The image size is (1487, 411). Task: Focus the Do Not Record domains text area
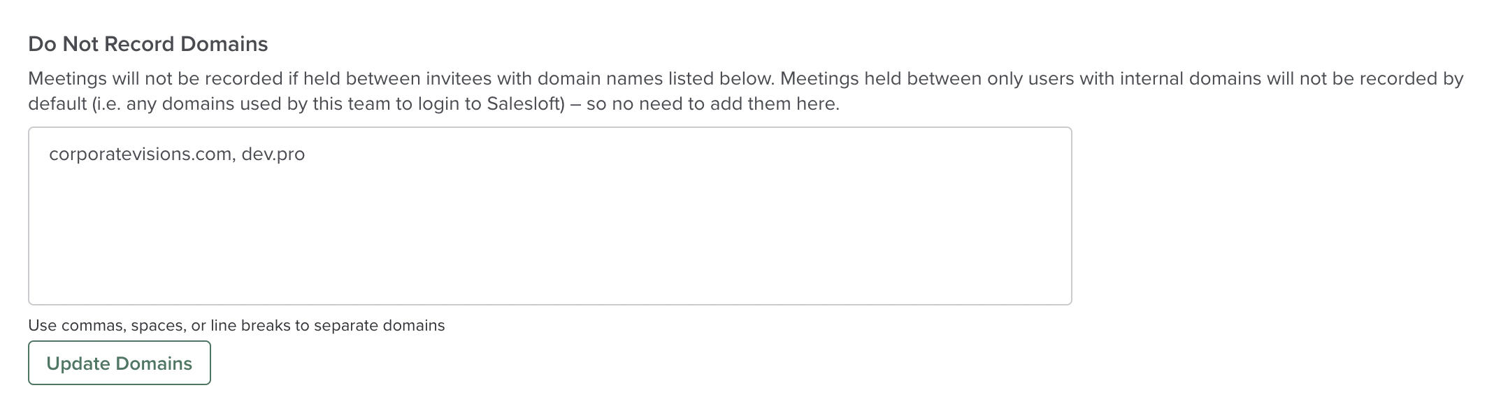point(549,216)
